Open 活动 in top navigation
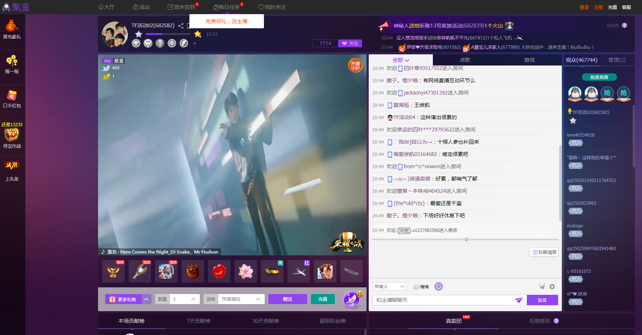Viewport: 642px width, 335px height. coord(141,7)
